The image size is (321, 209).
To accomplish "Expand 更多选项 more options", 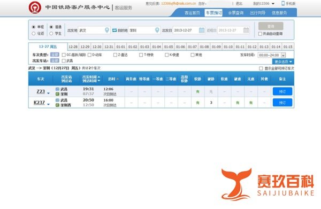I will pos(283,61).
